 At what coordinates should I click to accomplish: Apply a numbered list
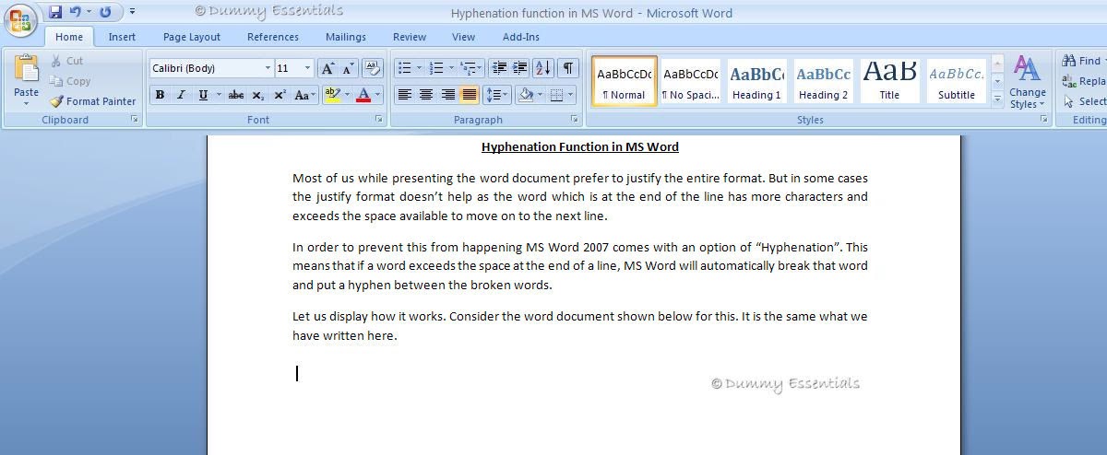click(437, 68)
